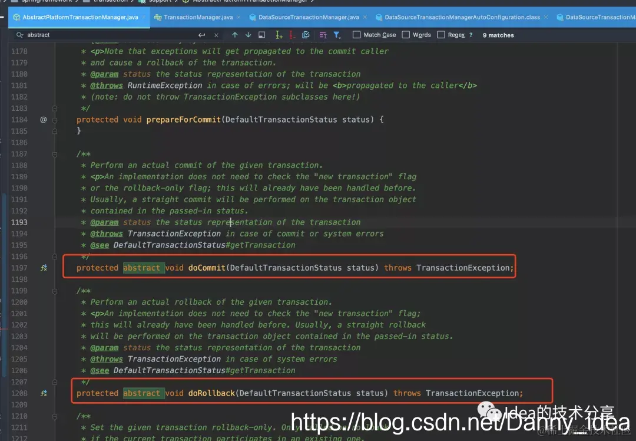This screenshot has width=636, height=441.
Task: Collapse the Javadoc fold at line 1199
Action: click(x=55, y=291)
